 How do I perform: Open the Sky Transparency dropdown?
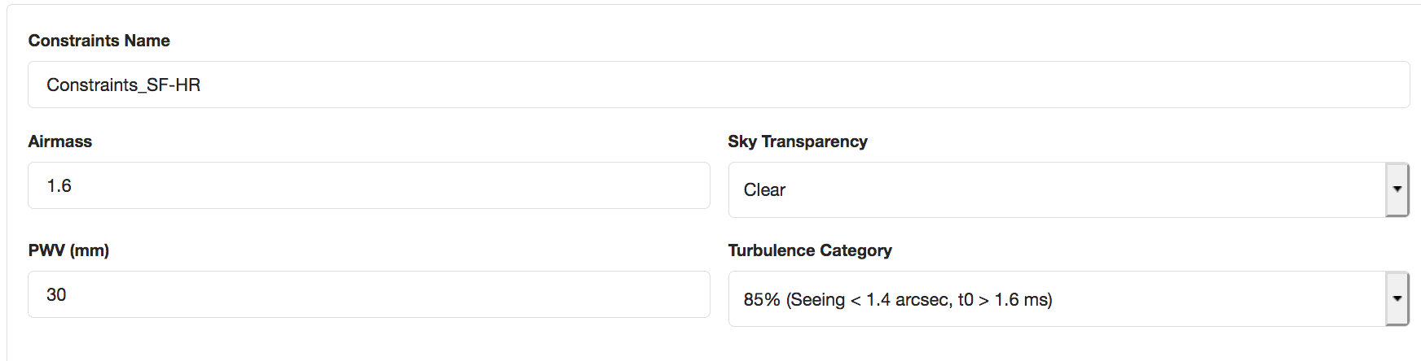1056,189
